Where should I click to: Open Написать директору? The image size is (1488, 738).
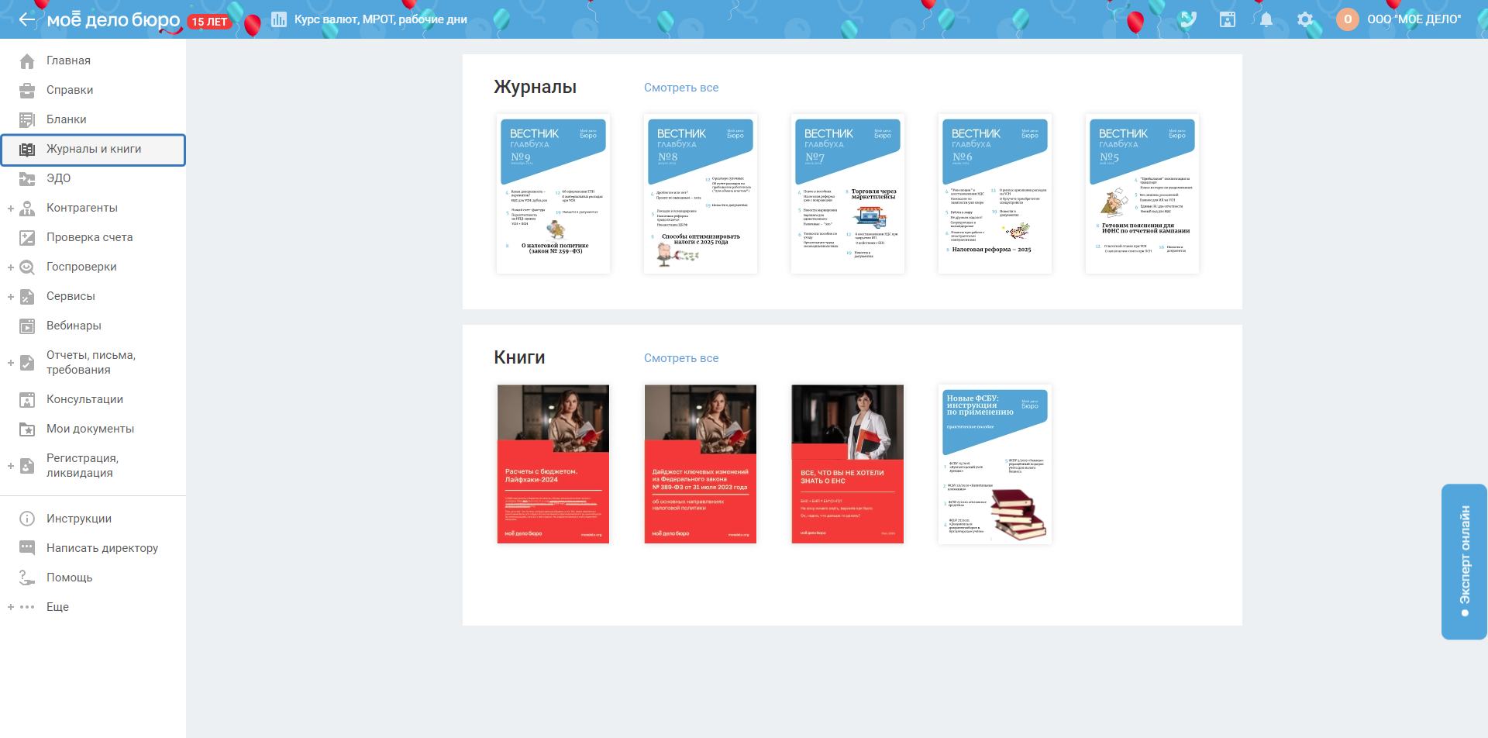(102, 548)
